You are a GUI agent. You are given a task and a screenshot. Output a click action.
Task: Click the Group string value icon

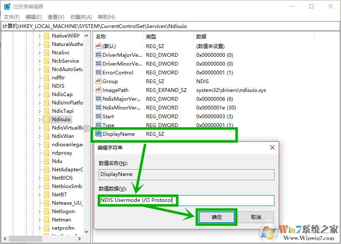[x=98, y=81]
